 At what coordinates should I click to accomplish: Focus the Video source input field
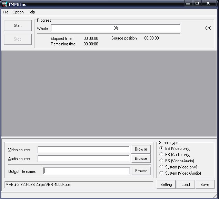pos(83,150)
